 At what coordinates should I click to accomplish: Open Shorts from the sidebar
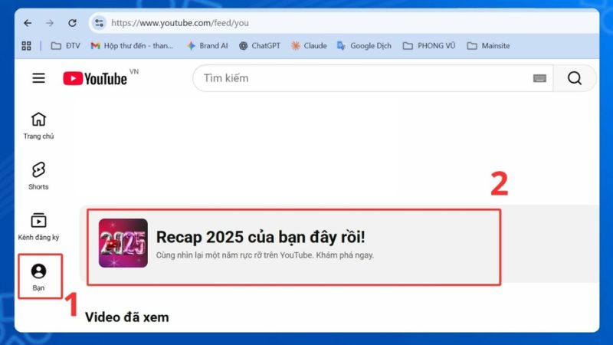(38, 176)
